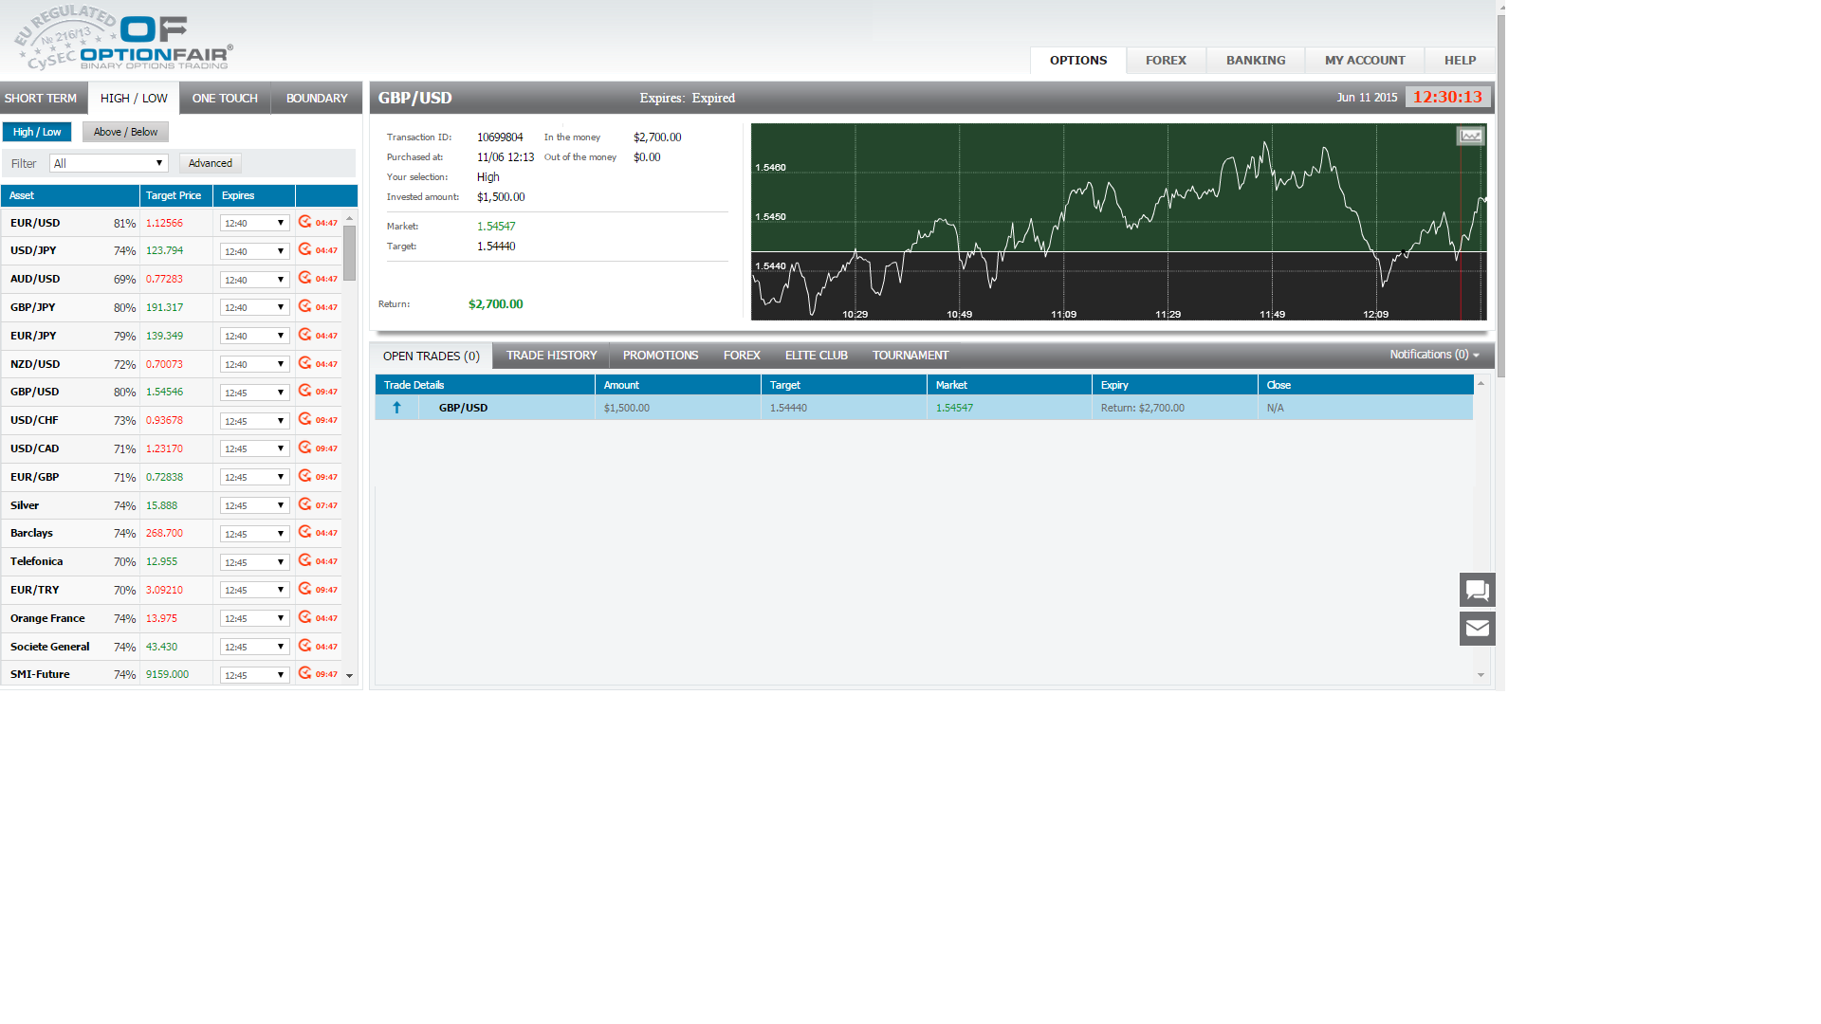Open the 12:40 expiry dropdown for EUR/USD
The width and height of the screenshot is (1821, 1024).
(253, 222)
